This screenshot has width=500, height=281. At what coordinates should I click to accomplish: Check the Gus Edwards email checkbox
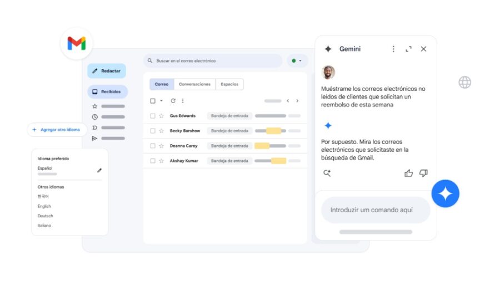[153, 116]
